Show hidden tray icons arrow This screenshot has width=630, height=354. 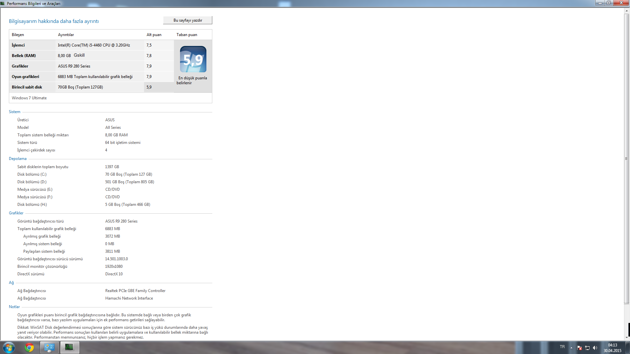[x=571, y=348]
